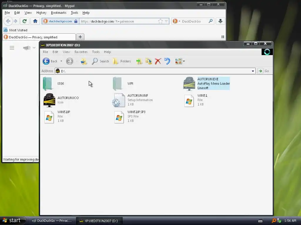Go up one folder level in Explorer
This screenshot has width=301, height=225.
[x=84, y=61]
